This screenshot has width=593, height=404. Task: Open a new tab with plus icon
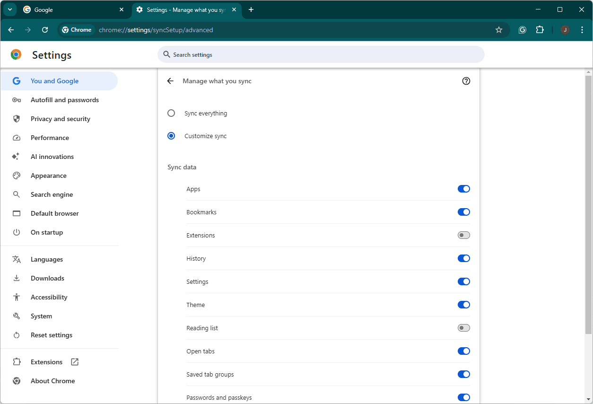(251, 9)
